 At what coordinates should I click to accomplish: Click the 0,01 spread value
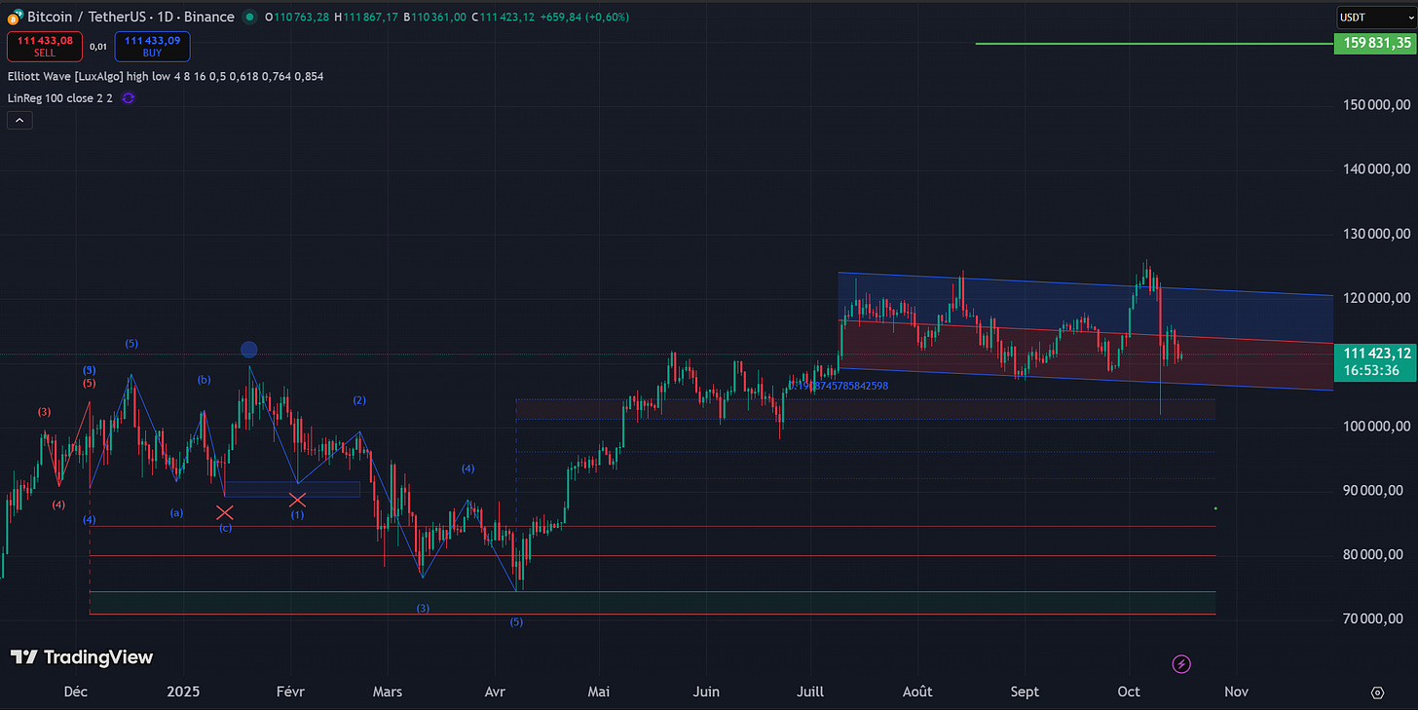tap(99, 46)
